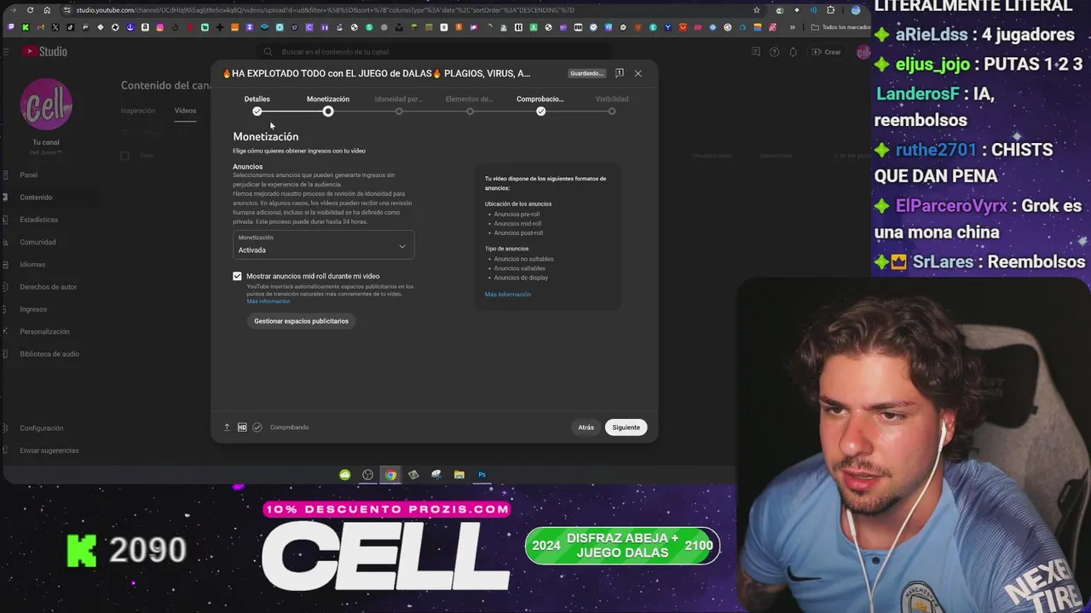Open the Chrome extensions puzzle icon

click(830, 10)
